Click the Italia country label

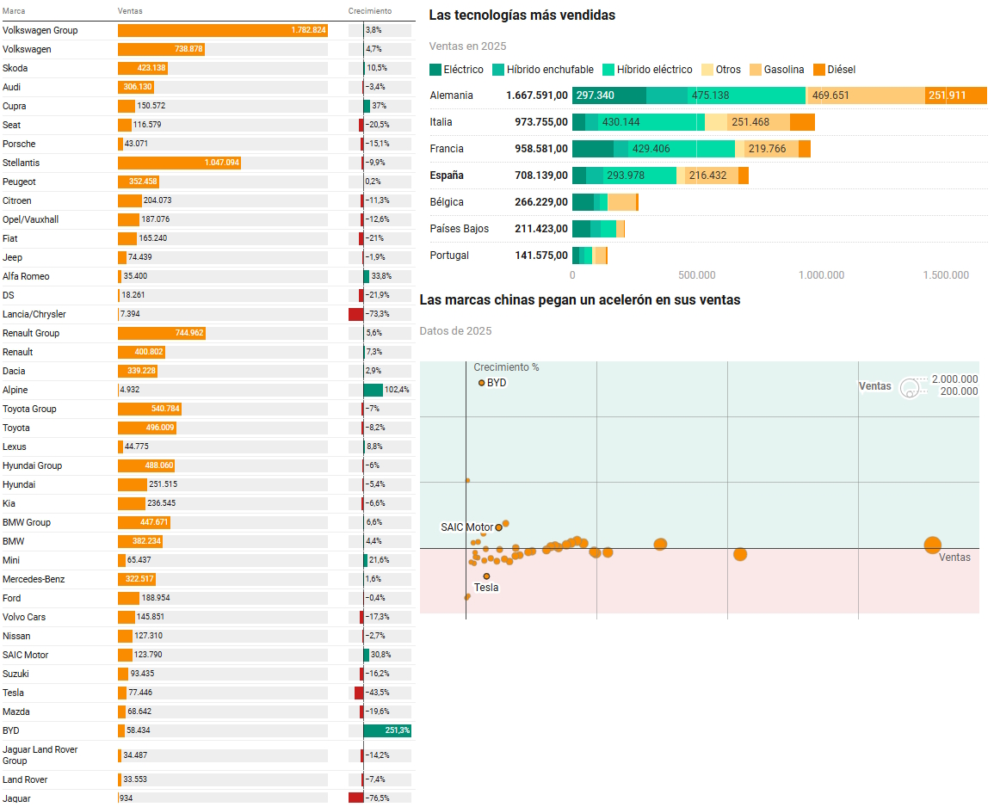(x=441, y=122)
